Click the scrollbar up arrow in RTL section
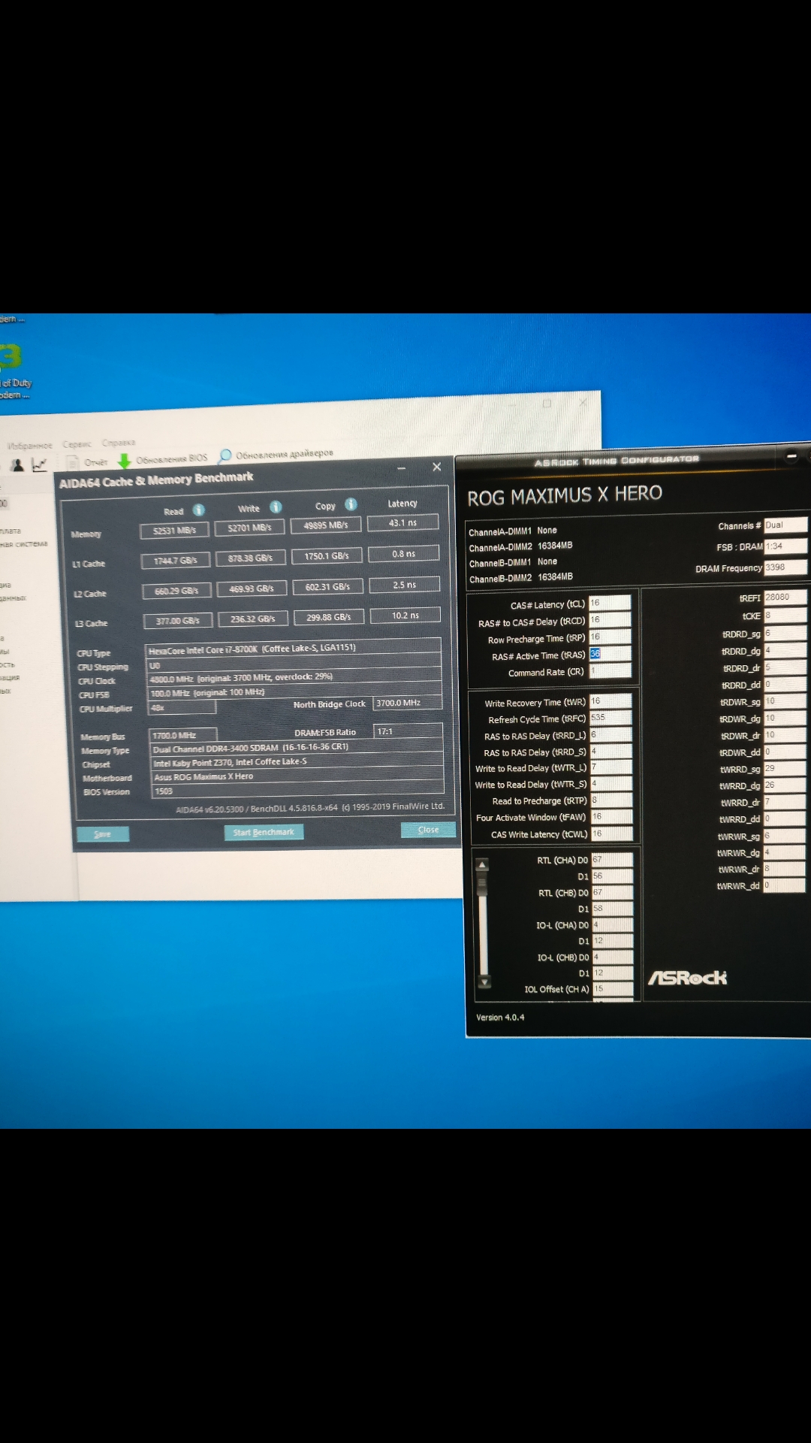Viewport: 811px width, 1443px height. [483, 864]
